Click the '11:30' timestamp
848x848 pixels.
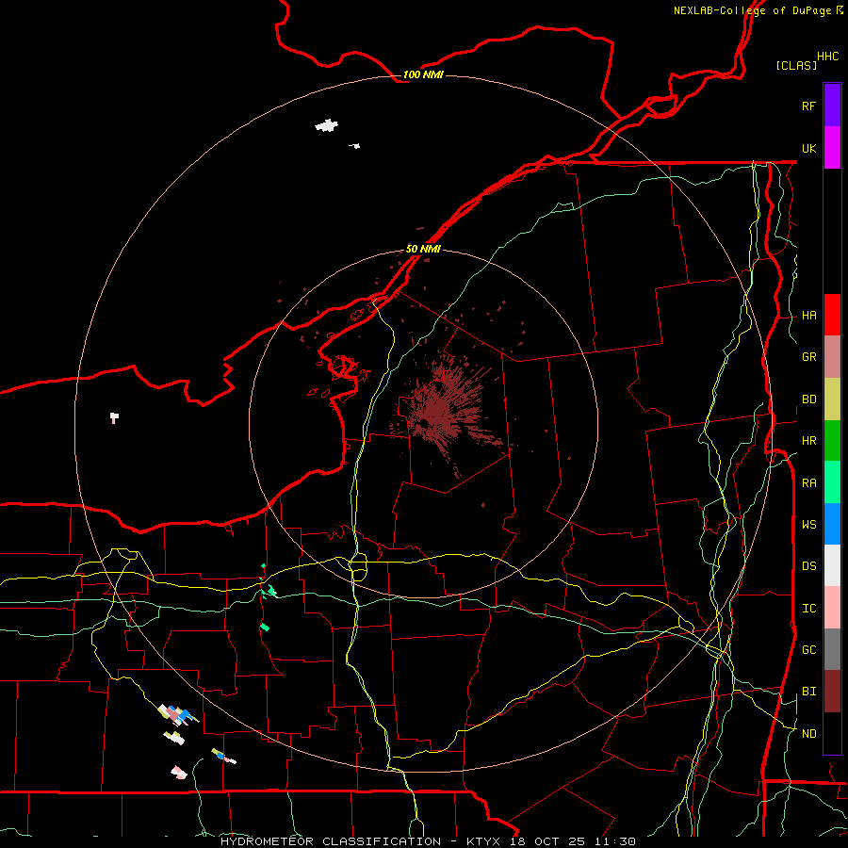[615, 841]
